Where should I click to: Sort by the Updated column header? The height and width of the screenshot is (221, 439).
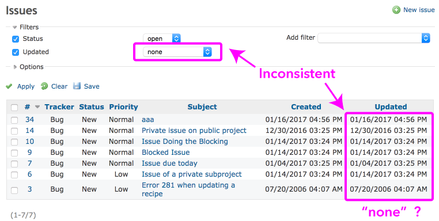tap(391, 107)
